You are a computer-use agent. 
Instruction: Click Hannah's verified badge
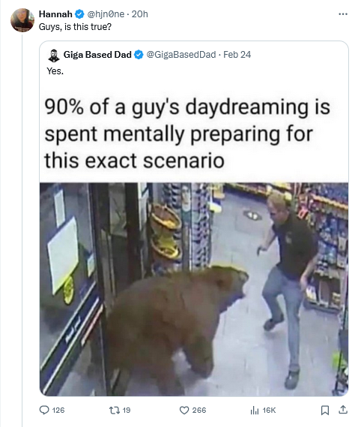coord(79,14)
